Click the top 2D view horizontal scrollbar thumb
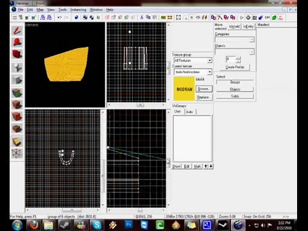 click(141, 105)
